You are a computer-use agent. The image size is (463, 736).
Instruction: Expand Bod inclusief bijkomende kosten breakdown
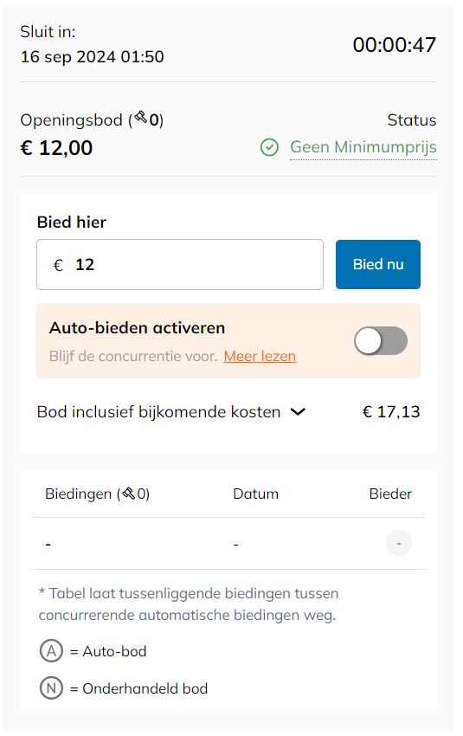(x=171, y=411)
